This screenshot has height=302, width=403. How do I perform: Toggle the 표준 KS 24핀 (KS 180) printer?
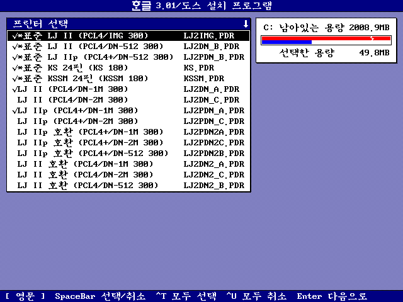[128, 68]
